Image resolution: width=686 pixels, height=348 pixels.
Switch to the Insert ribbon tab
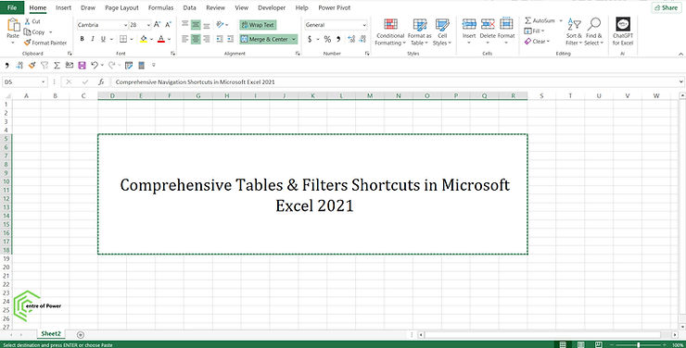pyautogui.click(x=63, y=7)
